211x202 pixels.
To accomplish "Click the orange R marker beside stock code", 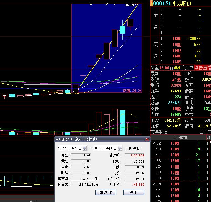I will [151, 3].
